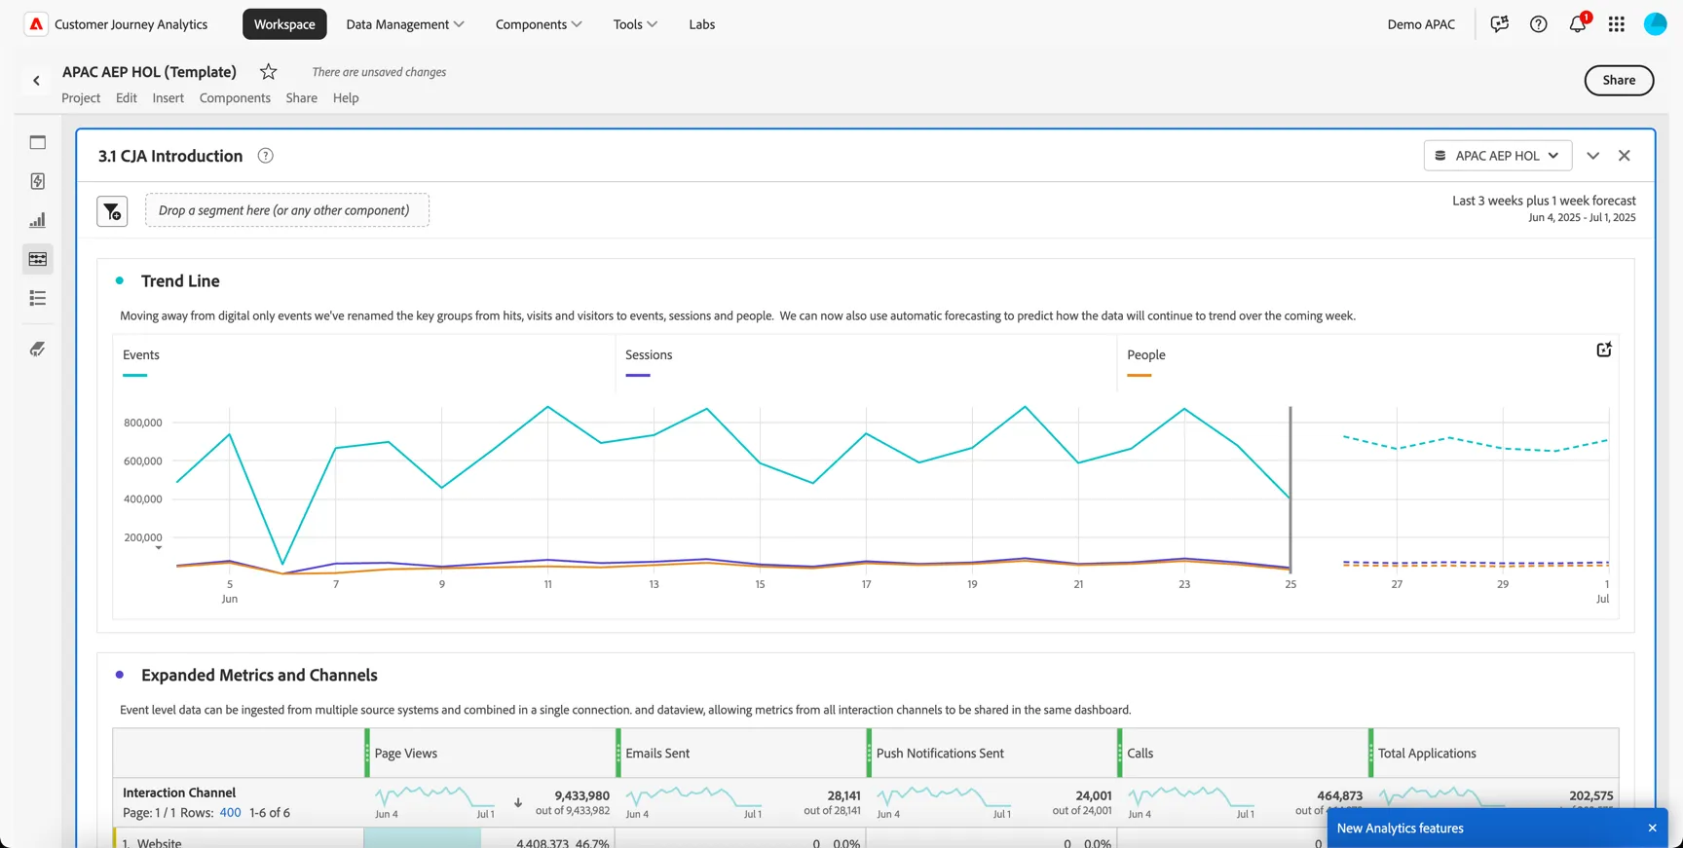Open the Panels icon in left rail
The image size is (1683, 848).
tap(38, 142)
